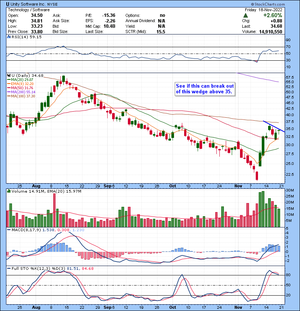
Task: Click the Open value 34.50
Action: [x=37, y=15]
